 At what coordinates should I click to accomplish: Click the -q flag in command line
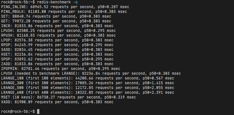(75, 2)
